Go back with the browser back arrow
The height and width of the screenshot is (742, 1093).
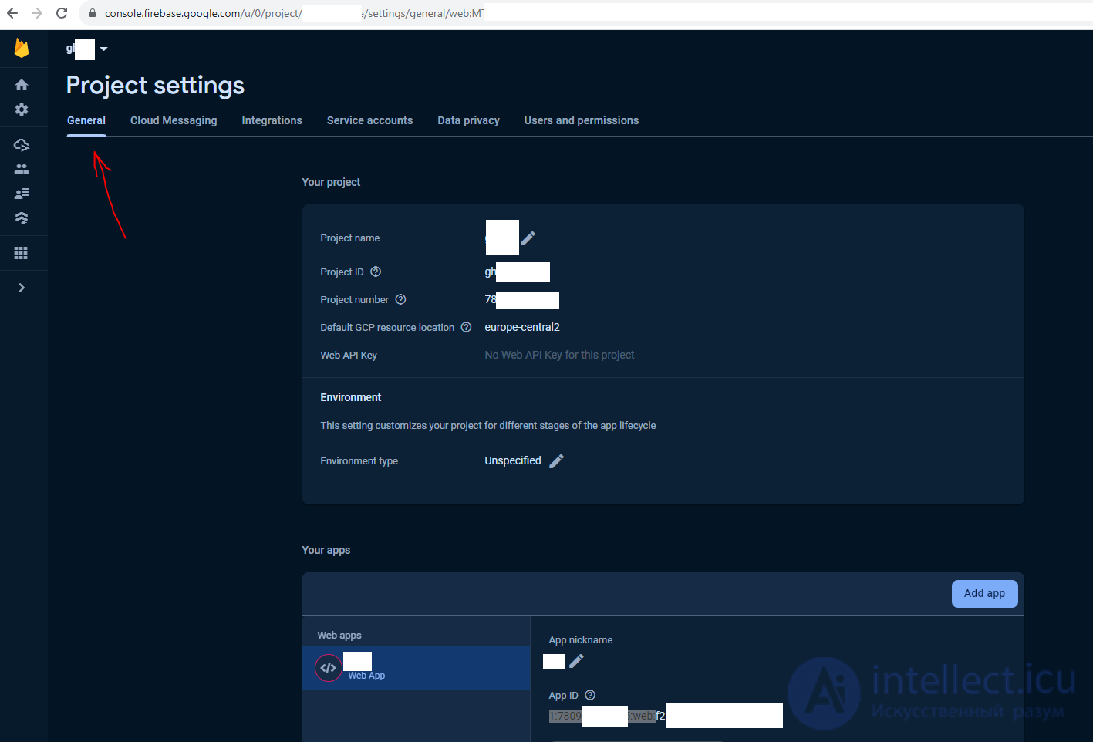coord(12,13)
